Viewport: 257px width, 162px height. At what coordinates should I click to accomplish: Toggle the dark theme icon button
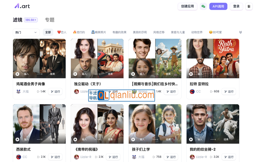pyautogui.click(x=249, y=6)
